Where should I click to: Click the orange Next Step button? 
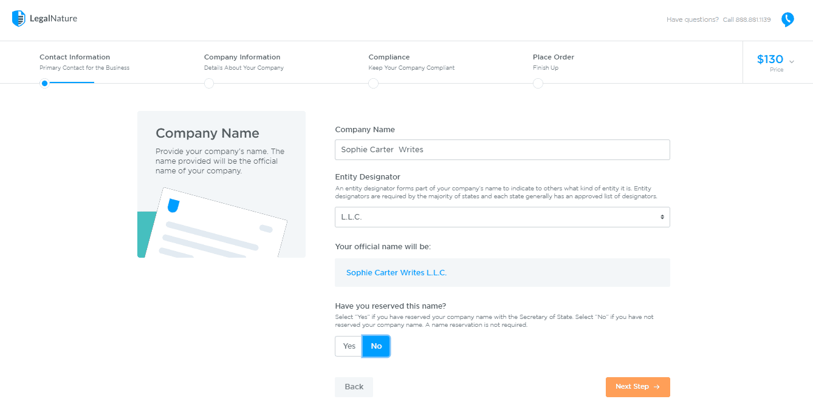click(638, 387)
